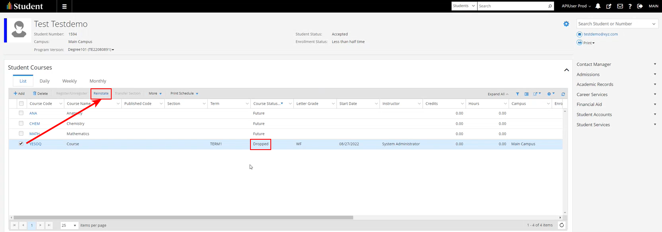The width and height of the screenshot is (662, 232).
Task: Open the ANA course link
Action: pyautogui.click(x=33, y=113)
